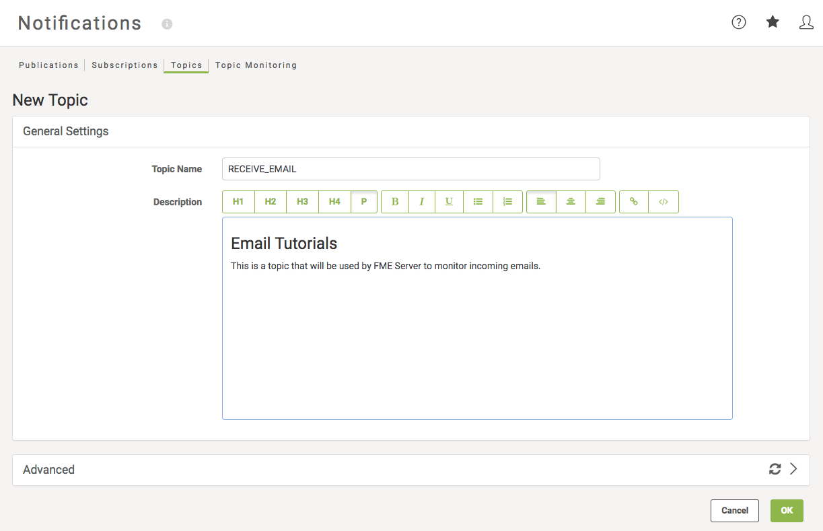Screen dimensions: 823x531
Task: Click the info icon next to Notifications
Action: coord(167,24)
